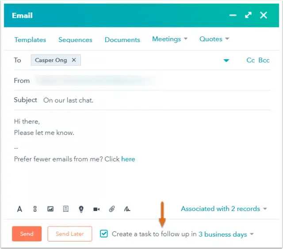
Task: Open text formatting options (A icon)
Action: [x=19, y=209]
